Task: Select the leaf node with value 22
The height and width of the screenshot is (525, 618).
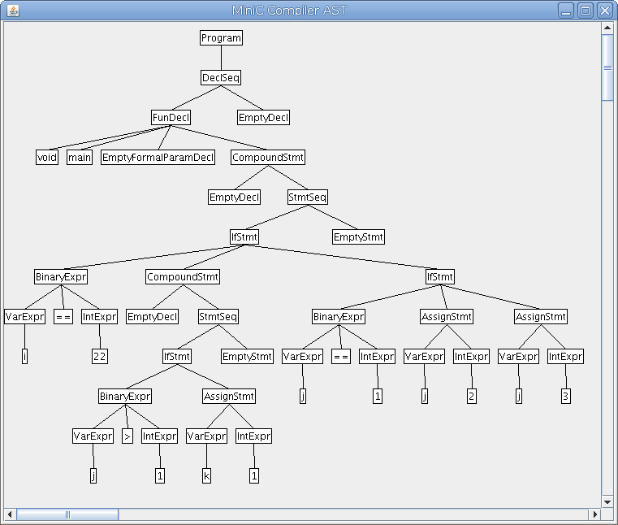Action: [100, 356]
